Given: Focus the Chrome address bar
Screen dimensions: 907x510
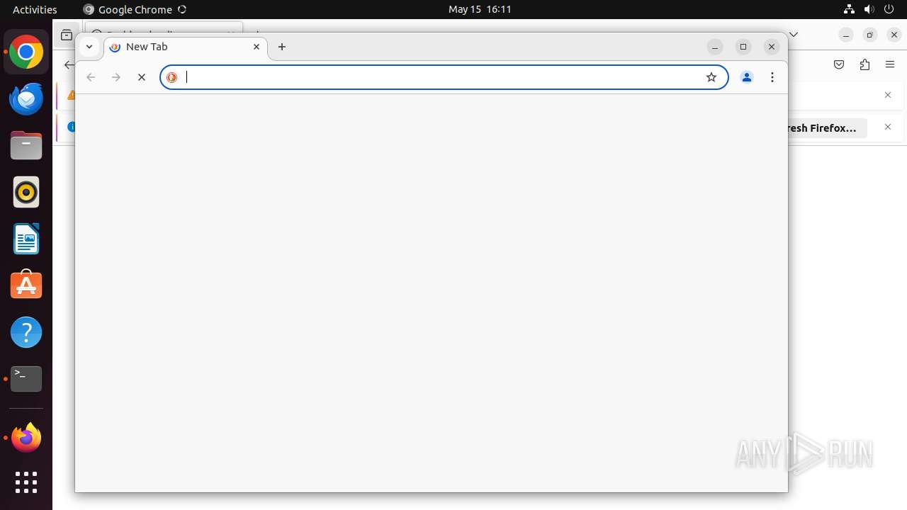Looking at the screenshot, I should (444, 77).
